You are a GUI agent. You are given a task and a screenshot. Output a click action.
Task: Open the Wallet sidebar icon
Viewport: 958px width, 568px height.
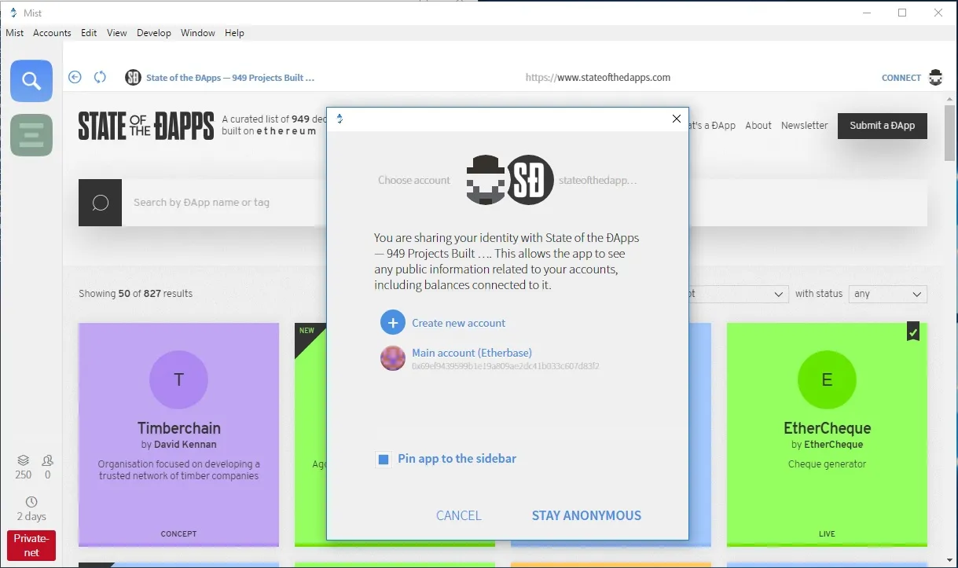click(31, 135)
